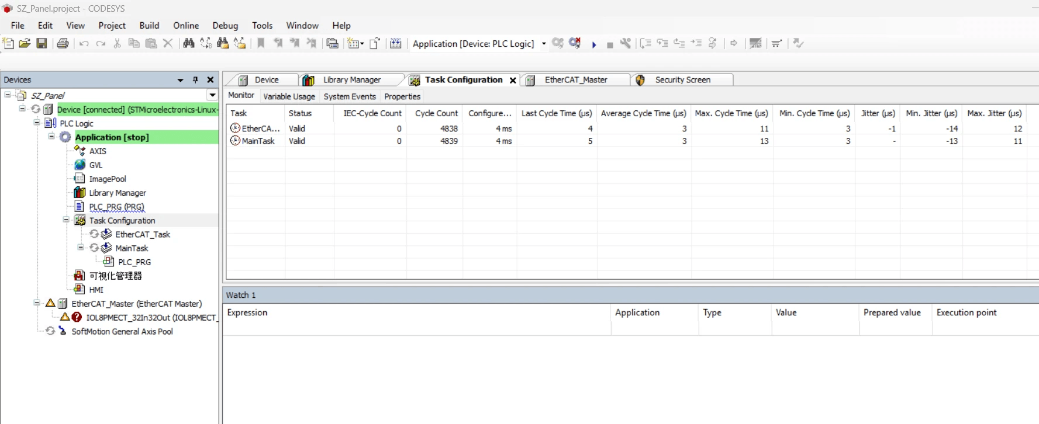Image resolution: width=1039 pixels, height=424 pixels.
Task: Toggle a bookmark with the bookmark icon
Action: click(261, 43)
